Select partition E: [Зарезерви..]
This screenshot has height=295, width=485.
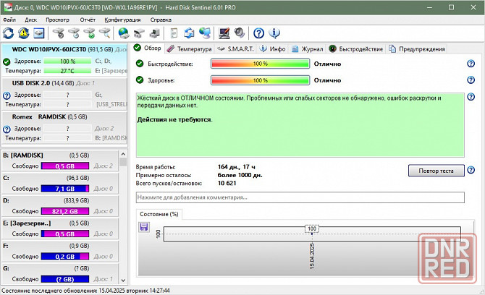coord(60,228)
